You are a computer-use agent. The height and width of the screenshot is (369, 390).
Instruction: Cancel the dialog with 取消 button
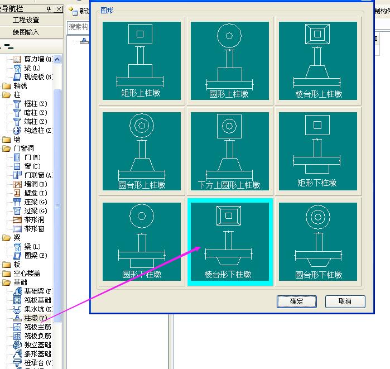pyautogui.click(x=345, y=301)
